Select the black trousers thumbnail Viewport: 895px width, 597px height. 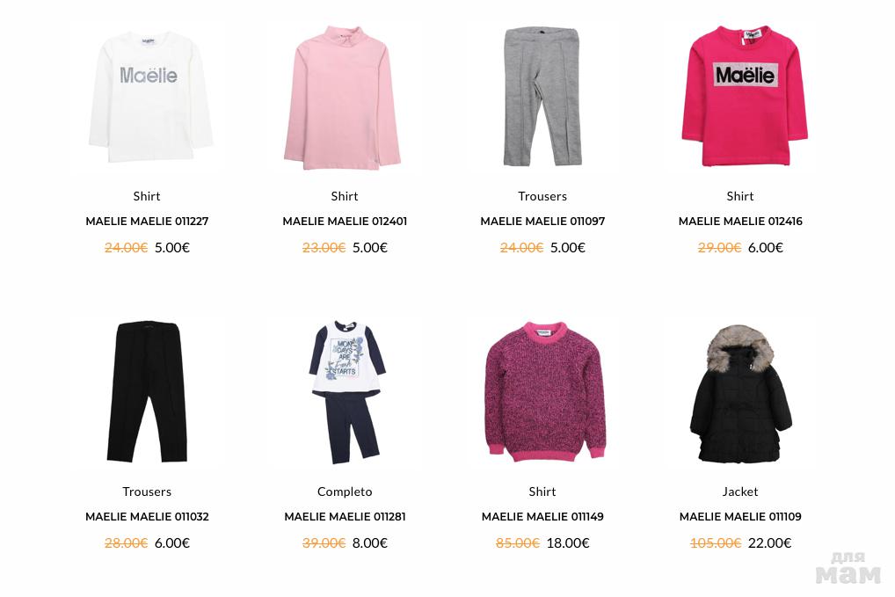148,391
